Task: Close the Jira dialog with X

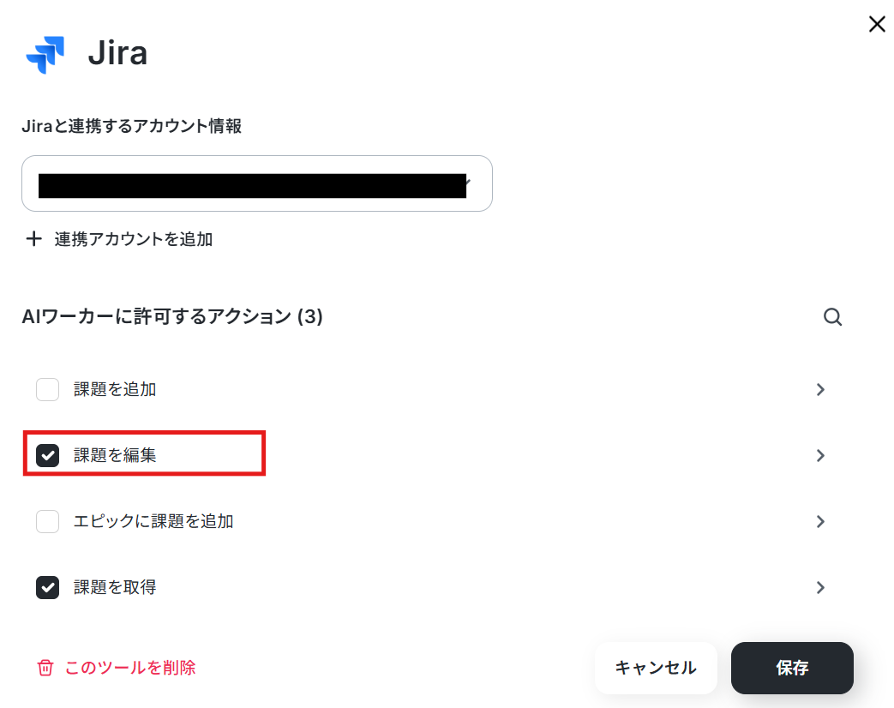Action: 877,24
